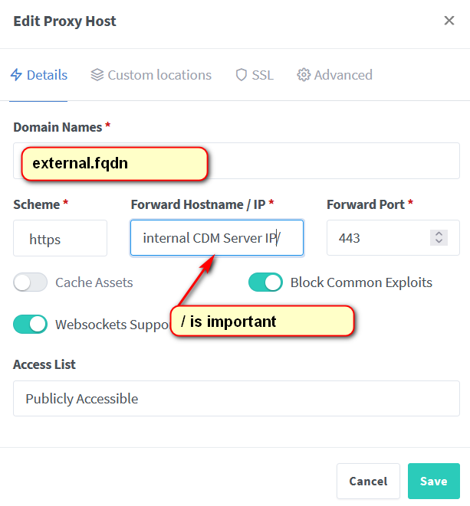The width and height of the screenshot is (470, 506).
Task: Decrease Forward Port with down arrow
Action: 439,242
